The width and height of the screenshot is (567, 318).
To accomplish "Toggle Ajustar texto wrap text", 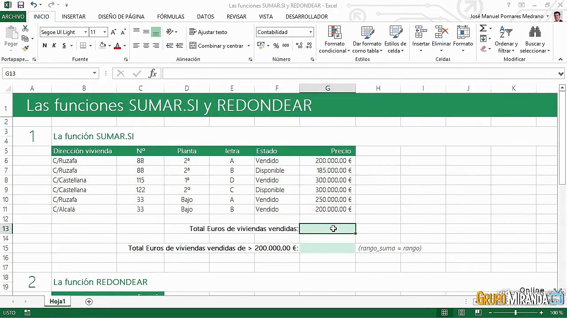I will pos(208,32).
